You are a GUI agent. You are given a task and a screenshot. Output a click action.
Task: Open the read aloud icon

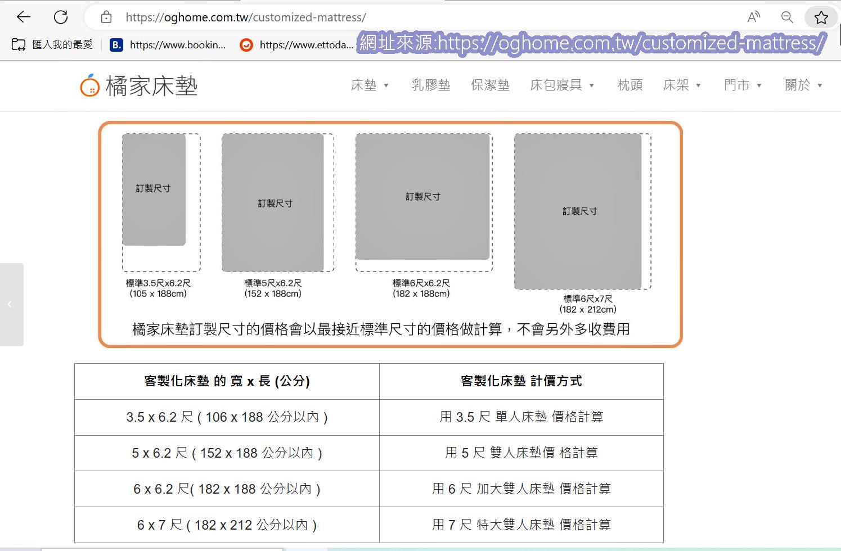753,17
